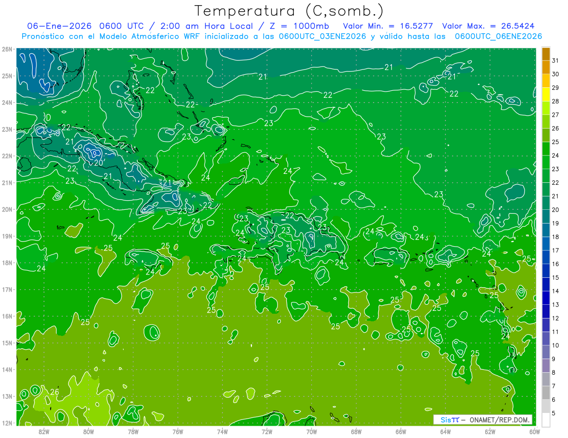Click the "80W" longitude axis label
This screenshot has height=438, width=568.
(89, 431)
